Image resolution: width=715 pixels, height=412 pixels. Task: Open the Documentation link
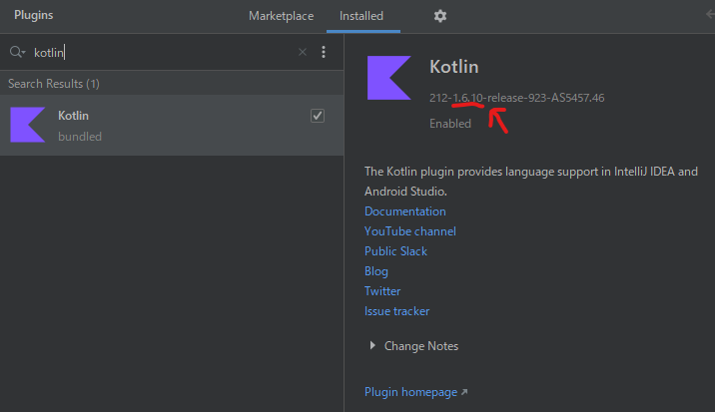404,211
